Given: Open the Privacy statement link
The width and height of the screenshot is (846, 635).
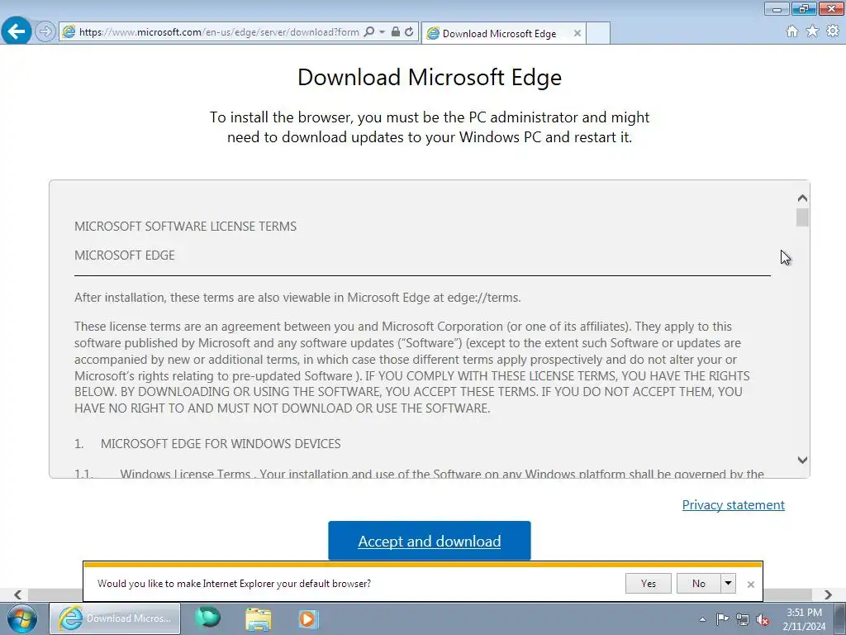Looking at the screenshot, I should click(x=734, y=504).
